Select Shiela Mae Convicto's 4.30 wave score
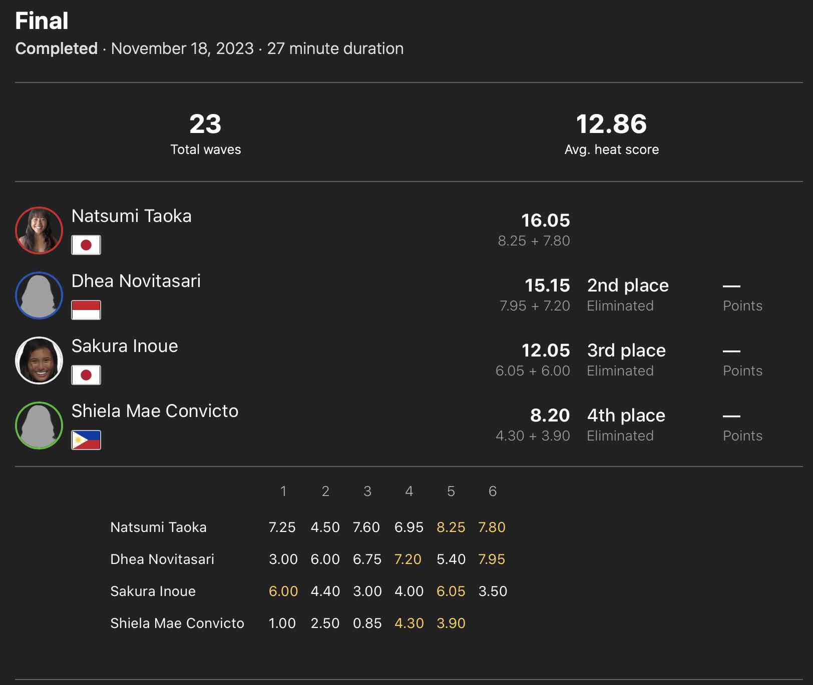The height and width of the screenshot is (685, 813). click(409, 623)
